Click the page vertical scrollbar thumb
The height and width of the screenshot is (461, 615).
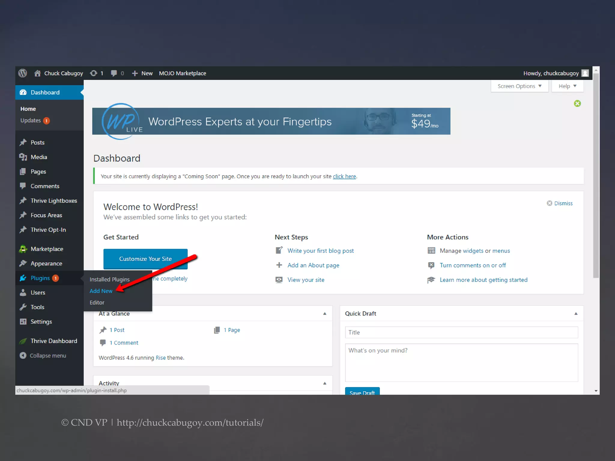596,176
